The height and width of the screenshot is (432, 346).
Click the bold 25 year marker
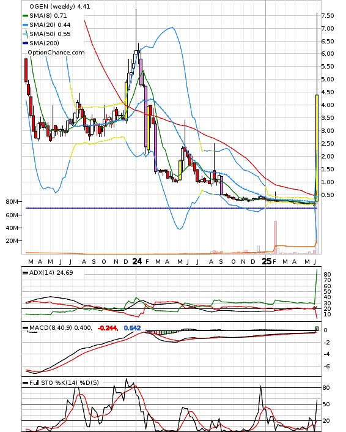click(267, 261)
